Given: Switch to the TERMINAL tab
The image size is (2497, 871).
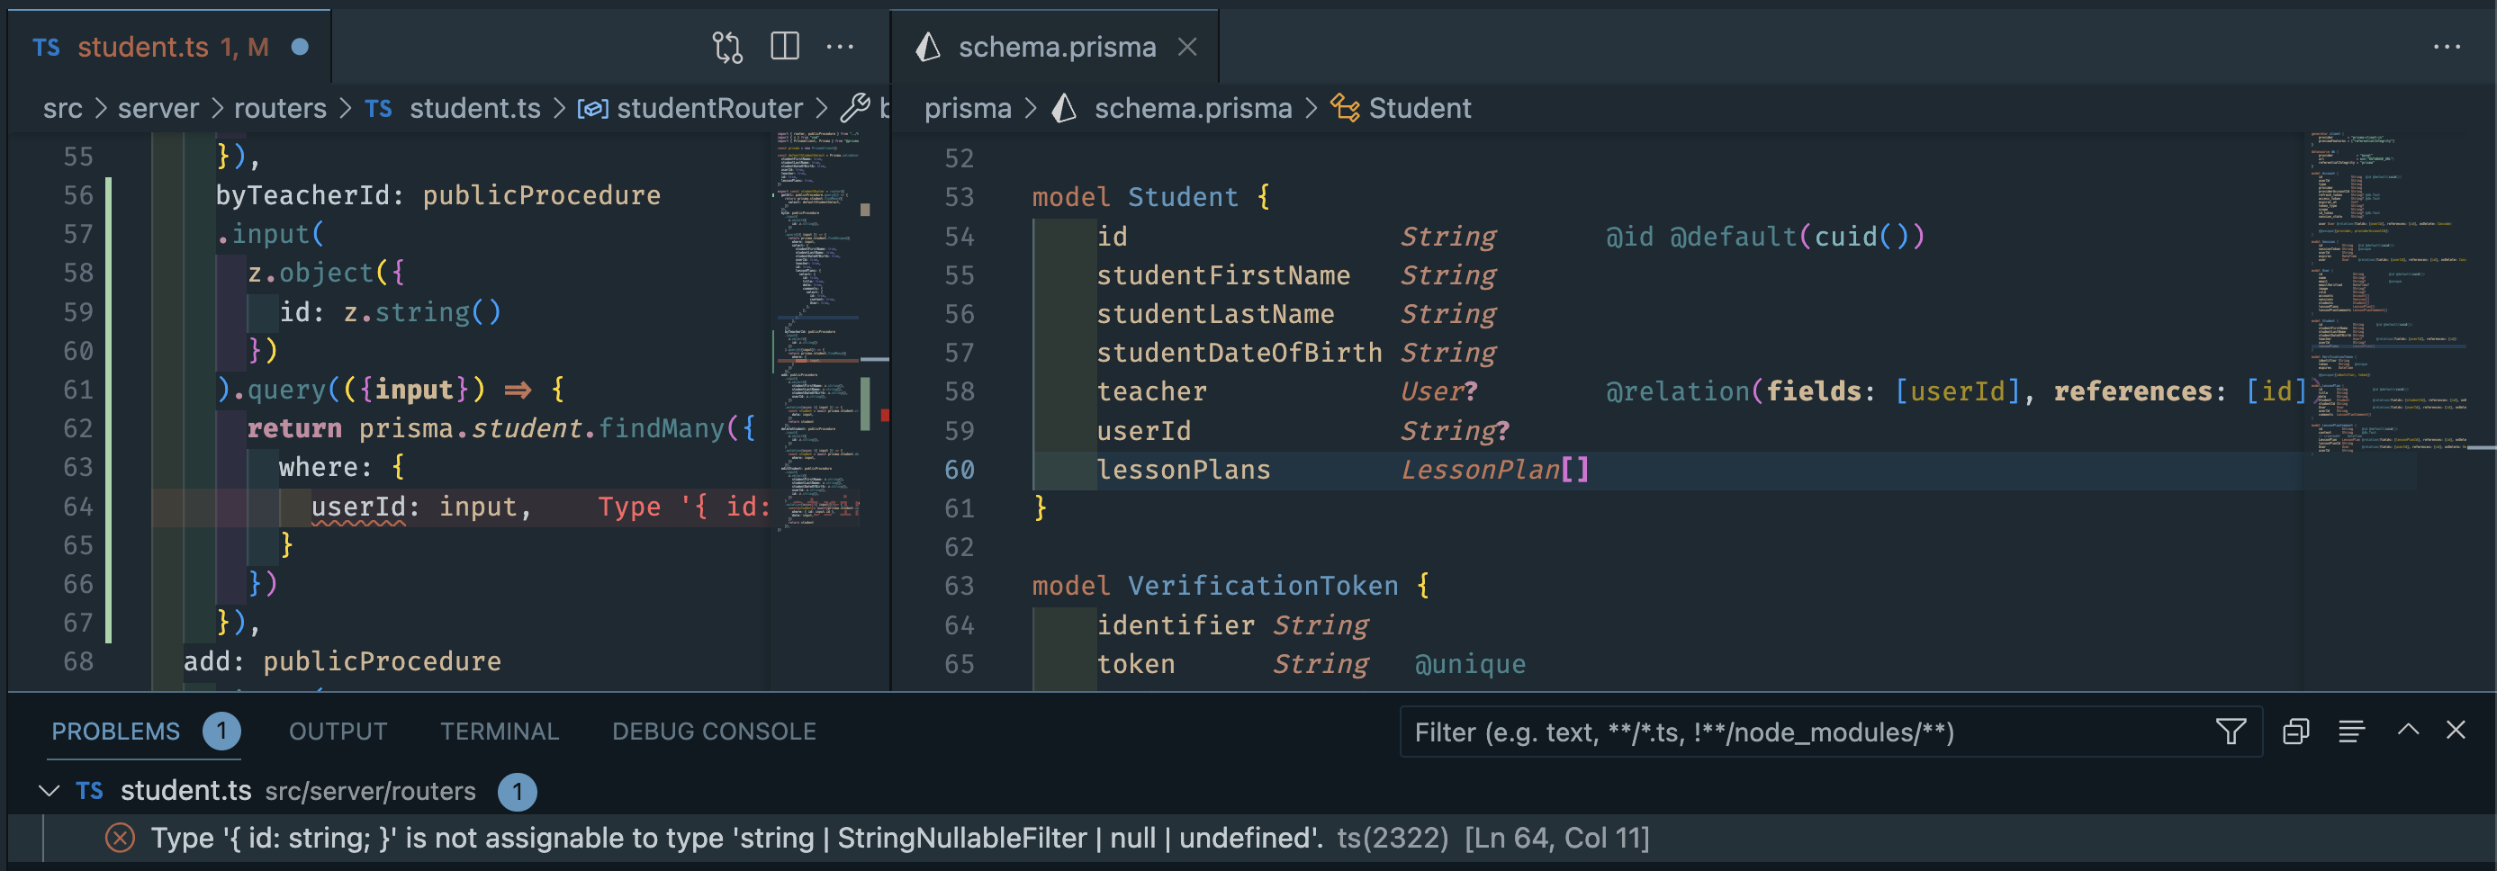Looking at the screenshot, I should 500,732.
